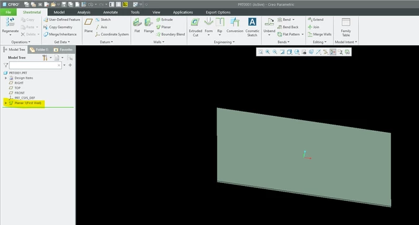This screenshot has height=225, width=419.
Task: Switch to the Folder Browser panel tab
Action: tap(39, 50)
